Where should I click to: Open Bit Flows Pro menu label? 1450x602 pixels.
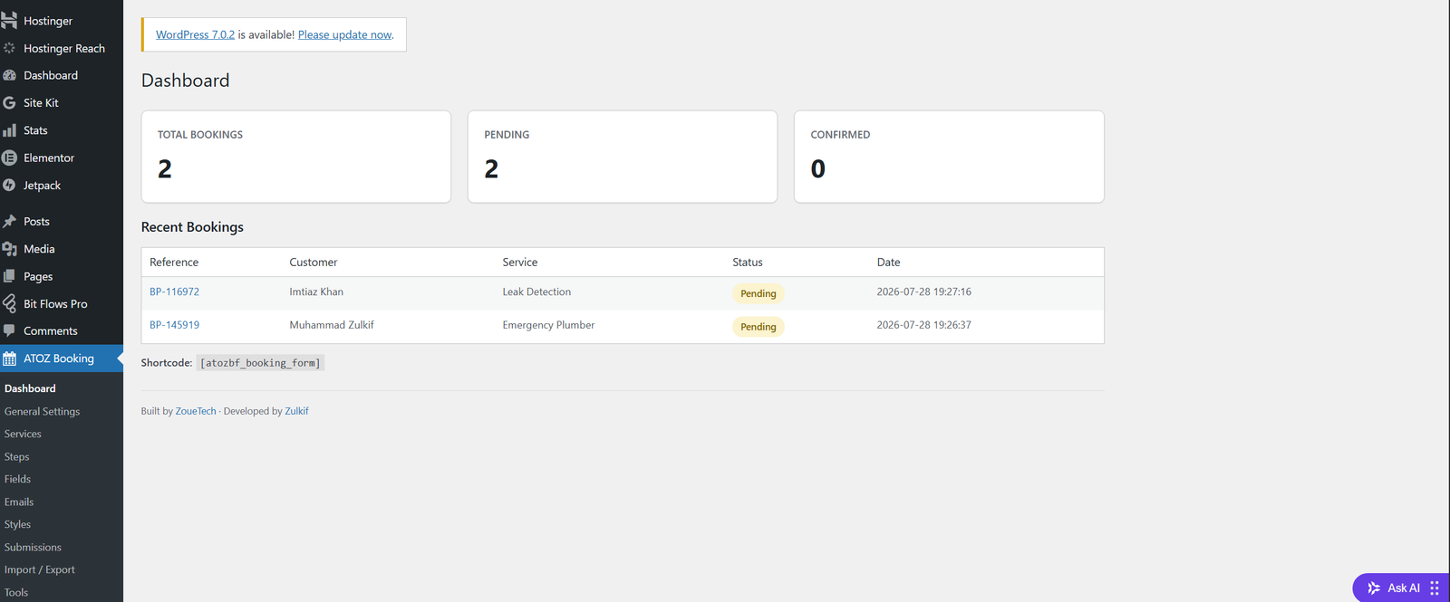pyautogui.click(x=55, y=304)
